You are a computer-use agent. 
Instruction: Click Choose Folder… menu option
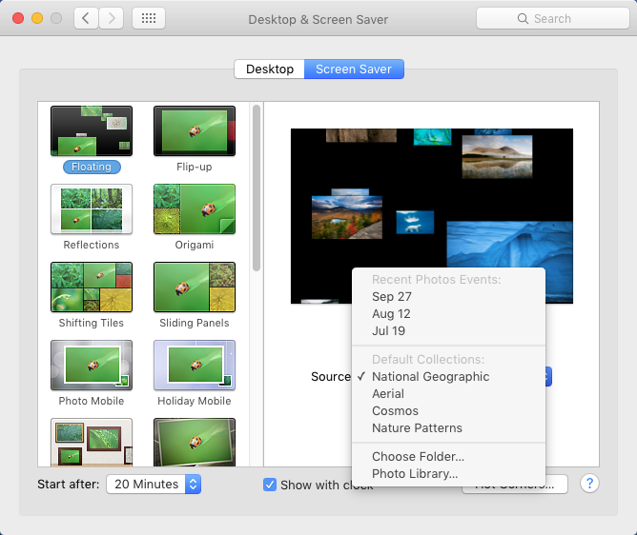coord(418,456)
